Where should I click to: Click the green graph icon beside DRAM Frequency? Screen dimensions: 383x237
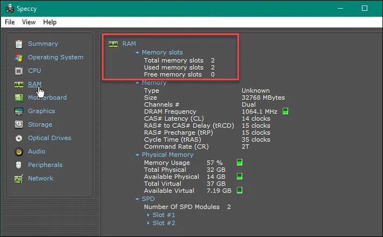(x=285, y=111)
